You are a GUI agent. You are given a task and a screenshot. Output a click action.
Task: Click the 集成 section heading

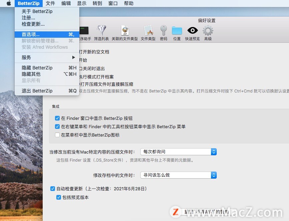point(56,106)
